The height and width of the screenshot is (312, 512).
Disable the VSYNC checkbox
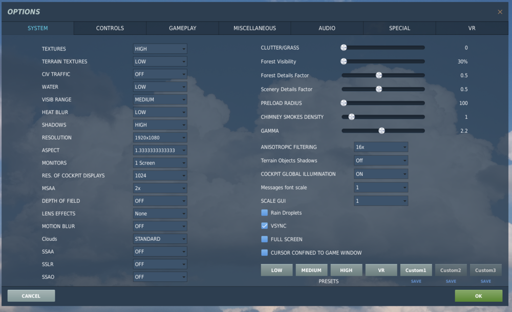click(265, 225)
